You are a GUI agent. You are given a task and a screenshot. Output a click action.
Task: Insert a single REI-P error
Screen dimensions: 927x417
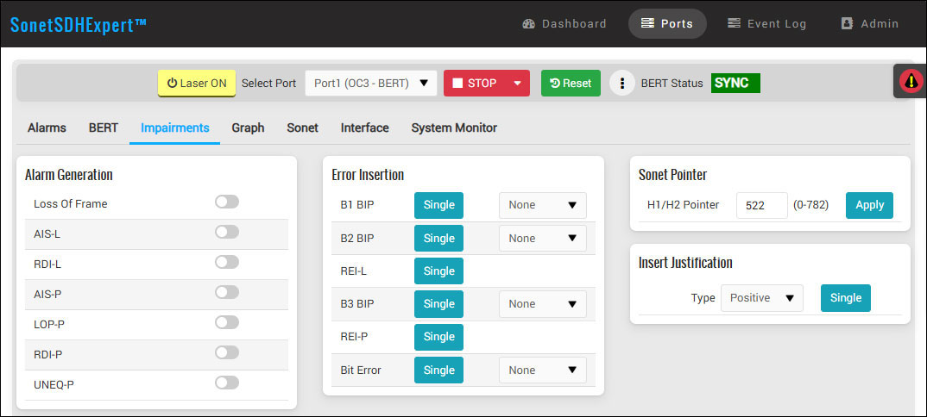point(438,337)
